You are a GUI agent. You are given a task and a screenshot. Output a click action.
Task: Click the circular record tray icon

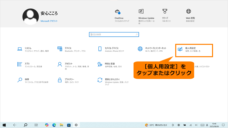[178, 125]
